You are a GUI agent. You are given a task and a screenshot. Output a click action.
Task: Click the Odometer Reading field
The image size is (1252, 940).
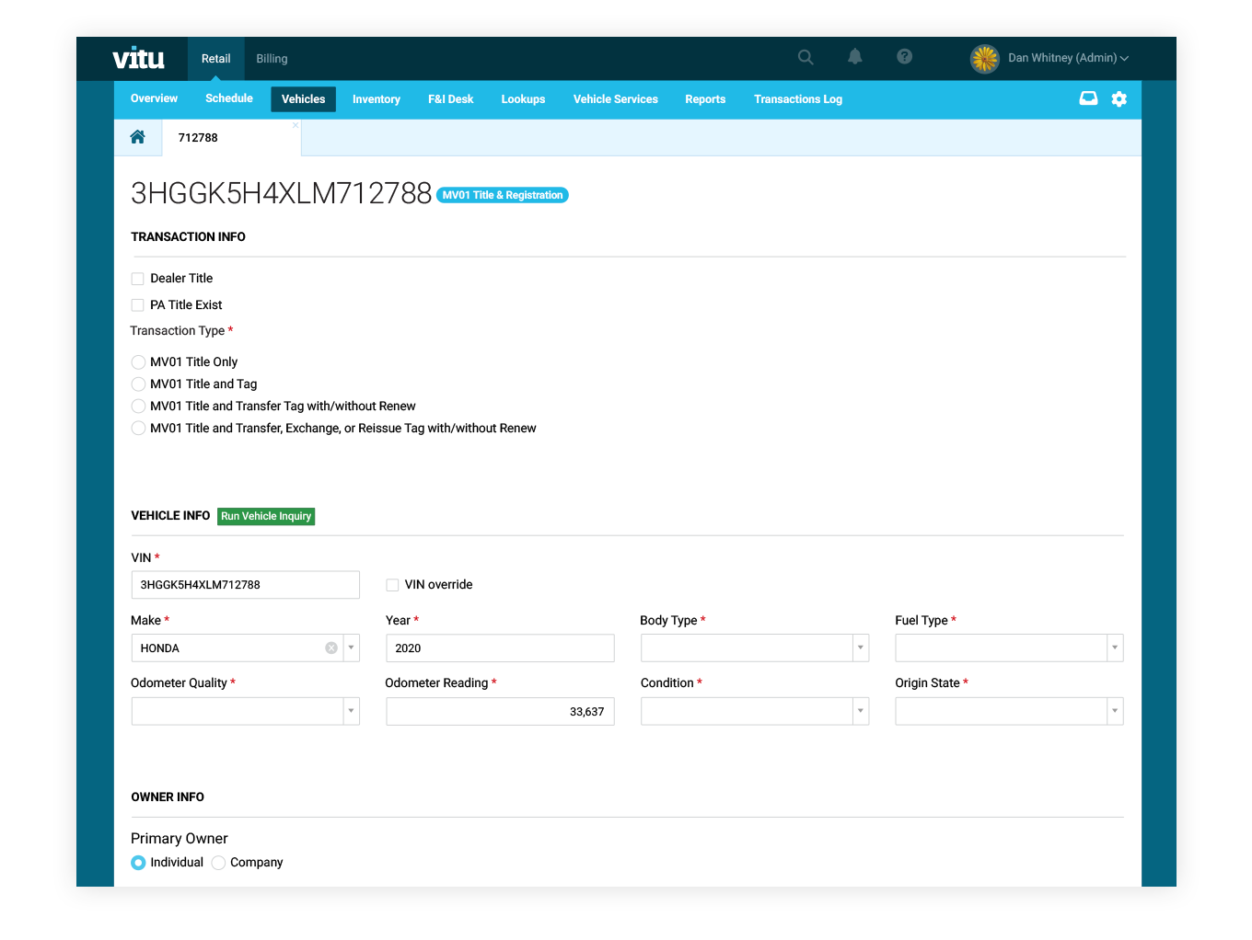[499, 711]
